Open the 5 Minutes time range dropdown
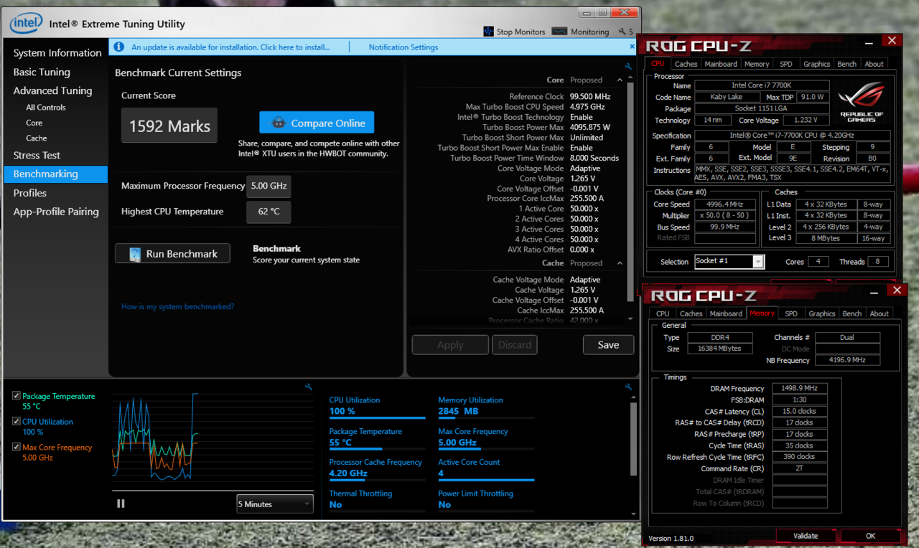 click(275, 504)
